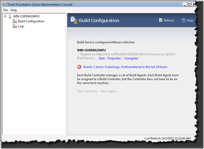This screenshot has width=204, height=149.
Task: Unregister the build service
Action: click(131, 58)
